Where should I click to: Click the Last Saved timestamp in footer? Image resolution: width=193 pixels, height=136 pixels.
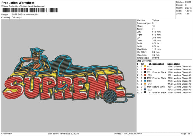coord(63,134)
